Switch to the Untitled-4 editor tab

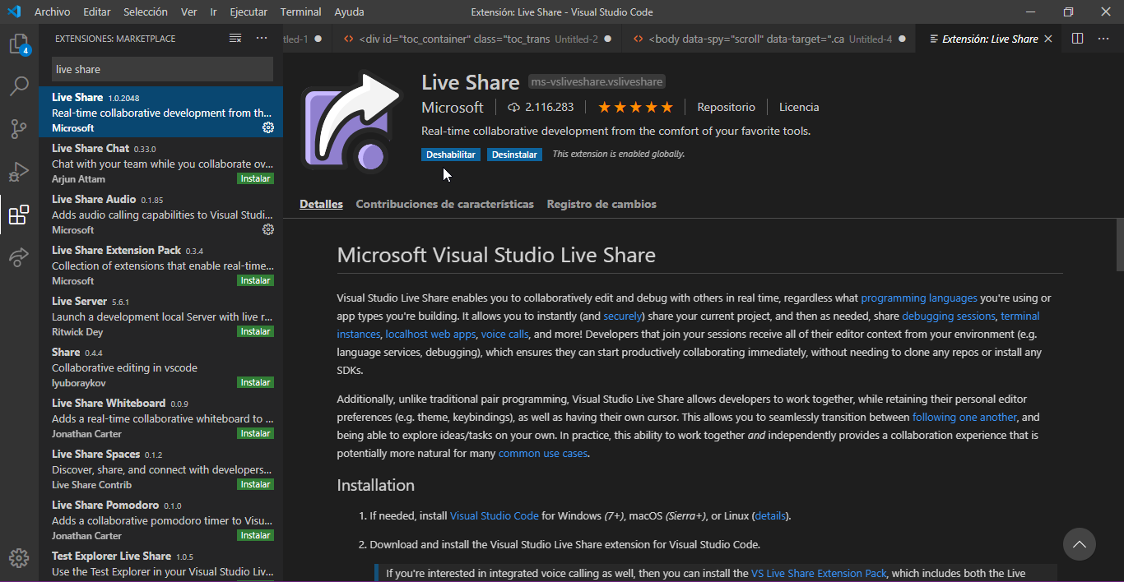pyautogui.click(x=769, y=39)
